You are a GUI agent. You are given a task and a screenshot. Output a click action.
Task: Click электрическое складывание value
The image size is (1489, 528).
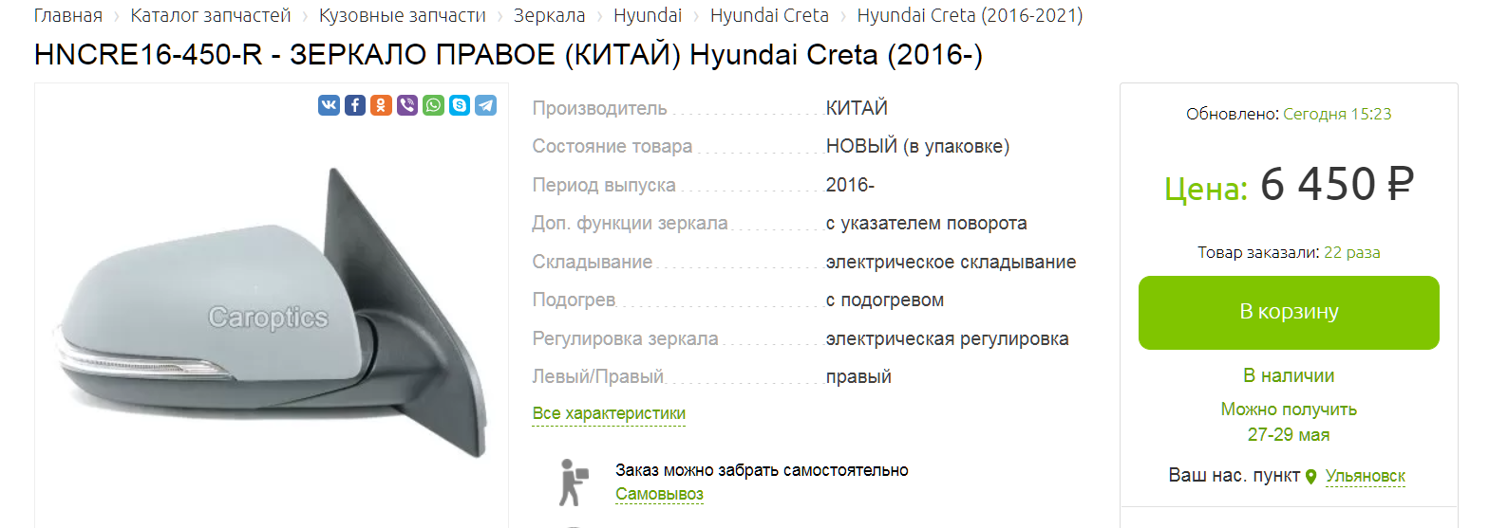(951, 262)
